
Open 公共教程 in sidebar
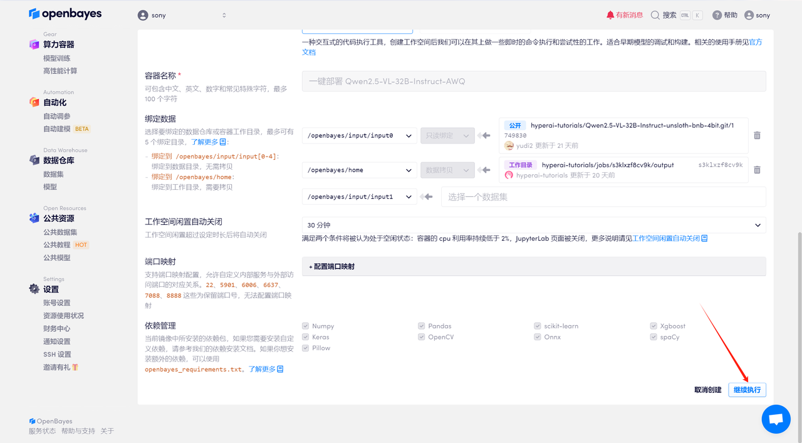click(x=57, y=245)
